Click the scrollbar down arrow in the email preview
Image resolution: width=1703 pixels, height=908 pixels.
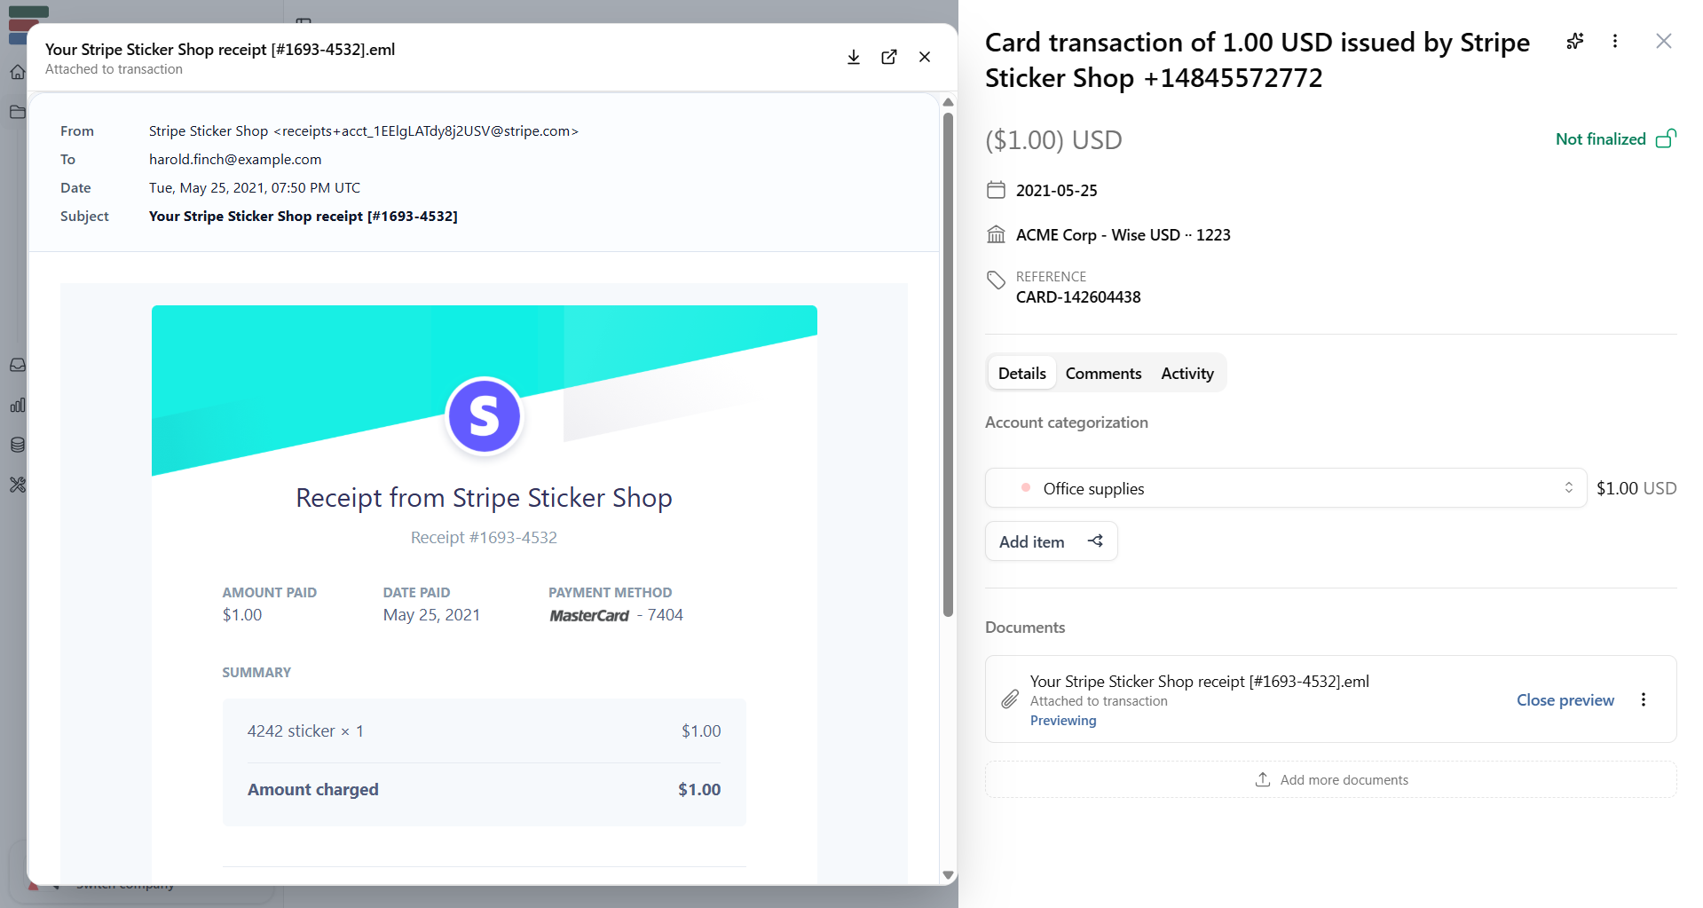coord(948,875)
